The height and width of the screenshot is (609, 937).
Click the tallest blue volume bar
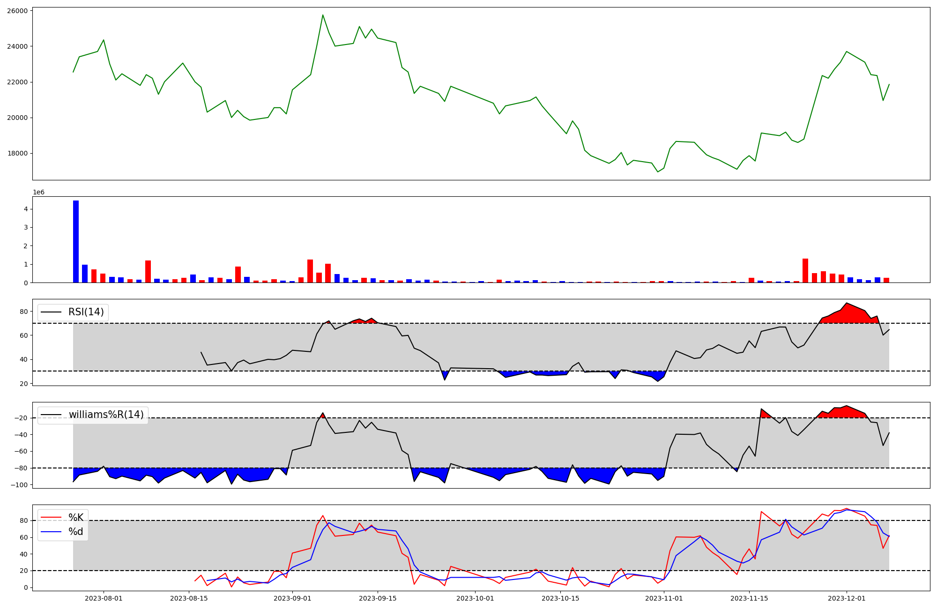click(76, 241)
